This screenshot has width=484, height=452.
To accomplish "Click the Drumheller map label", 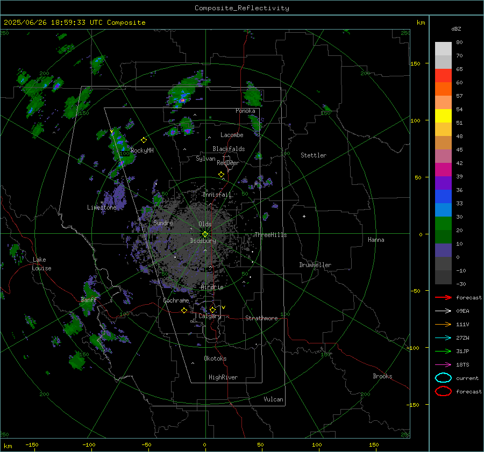I will click(x=315, y=265).
